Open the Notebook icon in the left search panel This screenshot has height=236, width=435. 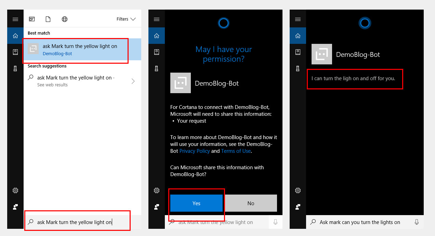point(15,52)
